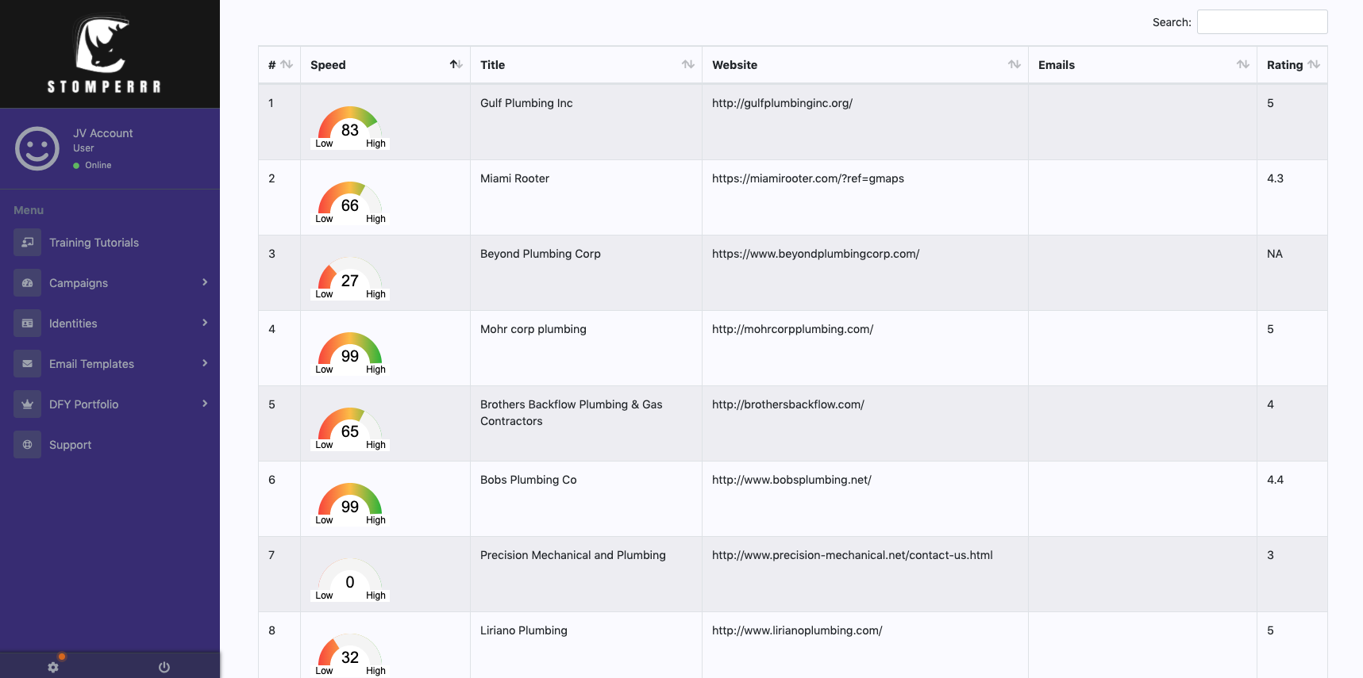Select Email Templates in the menu

point(91,364)
